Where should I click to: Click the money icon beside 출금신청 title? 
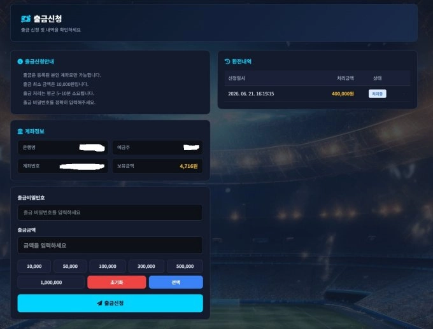(x=25, y=18)
